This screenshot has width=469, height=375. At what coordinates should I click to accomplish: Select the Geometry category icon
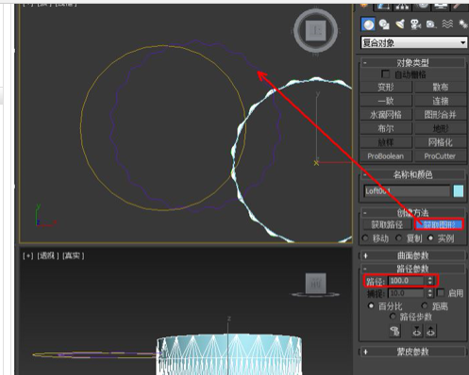tap(368, 24)
